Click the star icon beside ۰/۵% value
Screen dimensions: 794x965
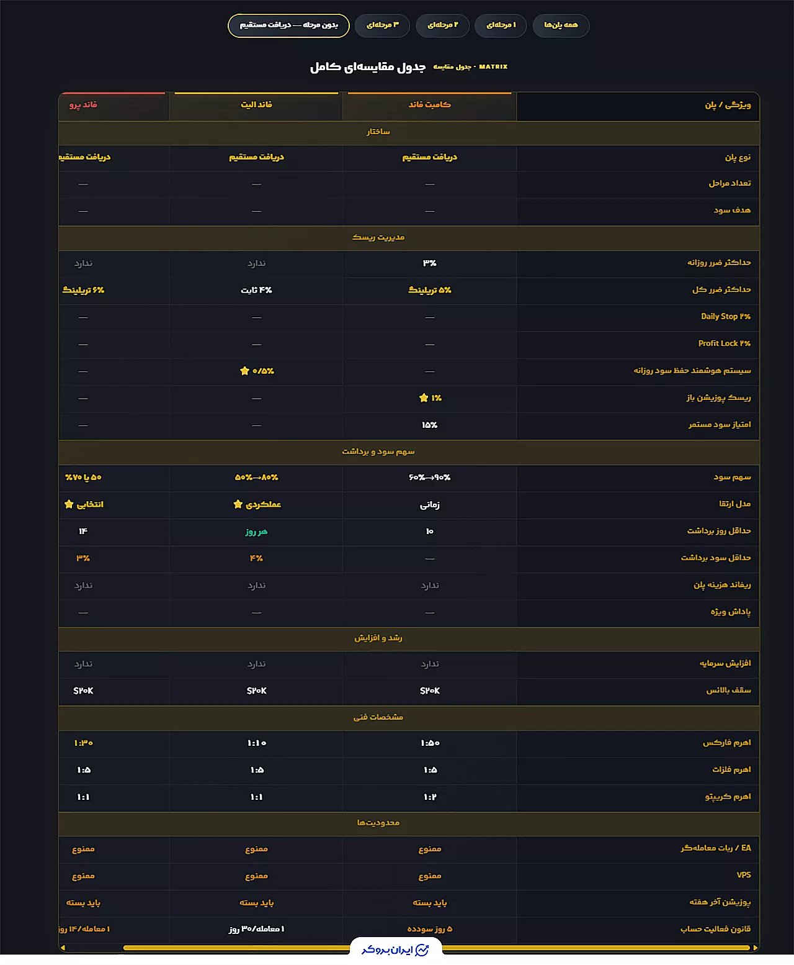click(244, 371)
